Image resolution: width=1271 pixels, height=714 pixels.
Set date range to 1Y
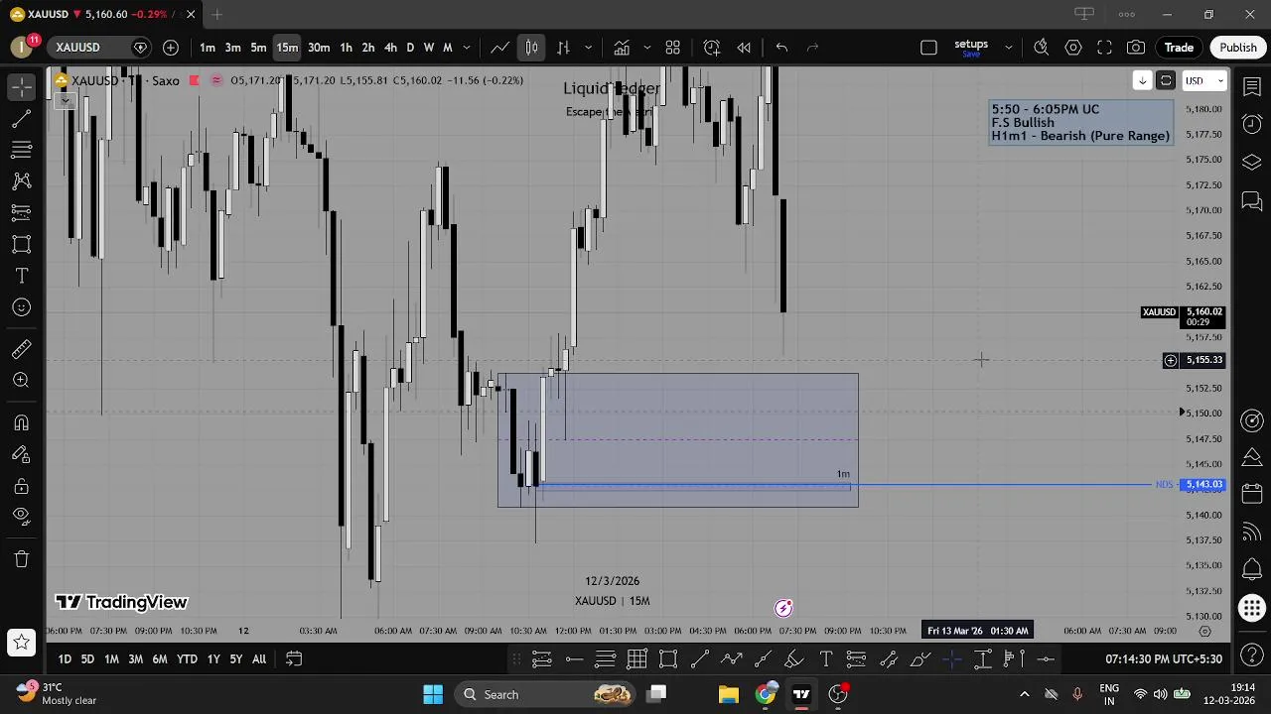213,659
